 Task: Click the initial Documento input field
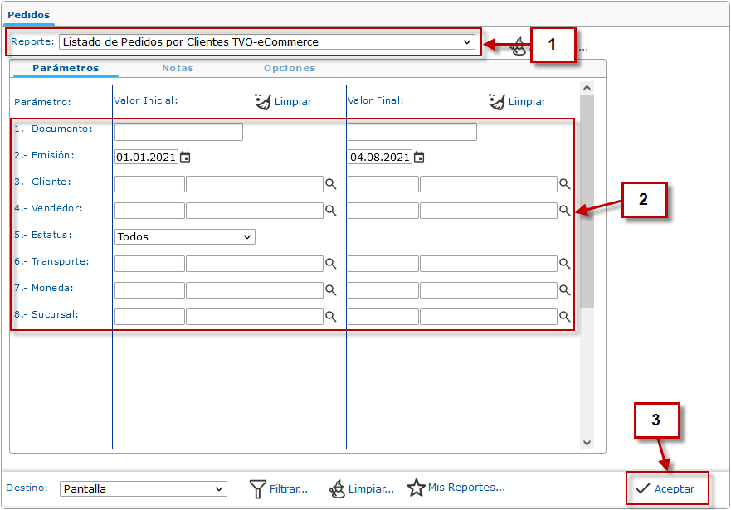tap(178, 132)
